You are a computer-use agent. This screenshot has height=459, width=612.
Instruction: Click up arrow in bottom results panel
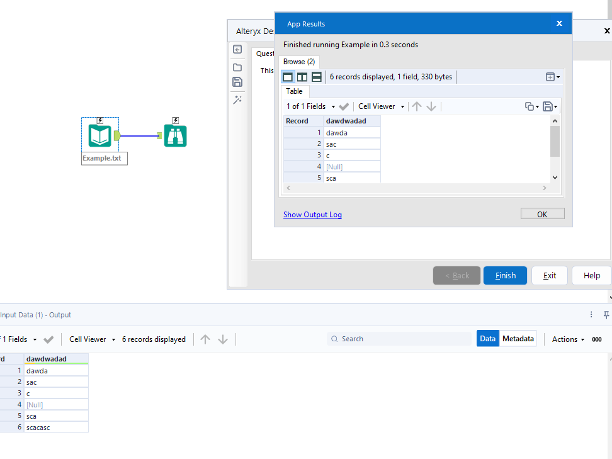205,339
